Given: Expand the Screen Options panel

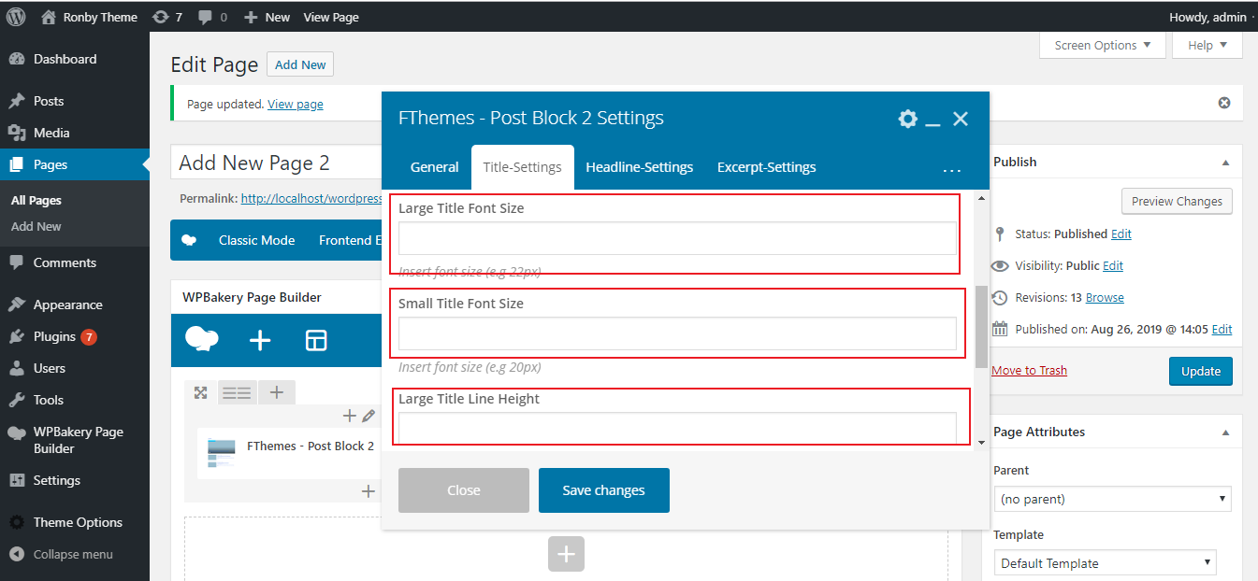Looking at the screenshot, I should tap(1102, 45).
